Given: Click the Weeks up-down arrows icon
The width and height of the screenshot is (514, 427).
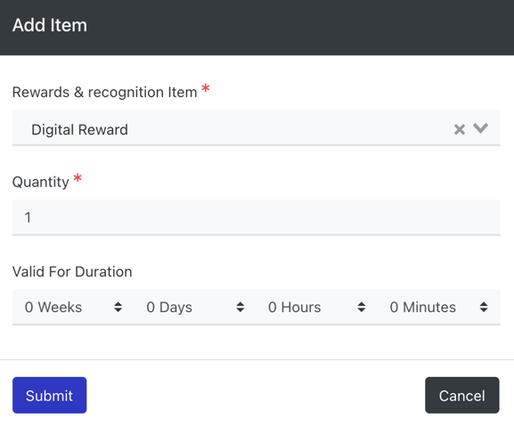Looking at the screenshot, I should [118, 308].
